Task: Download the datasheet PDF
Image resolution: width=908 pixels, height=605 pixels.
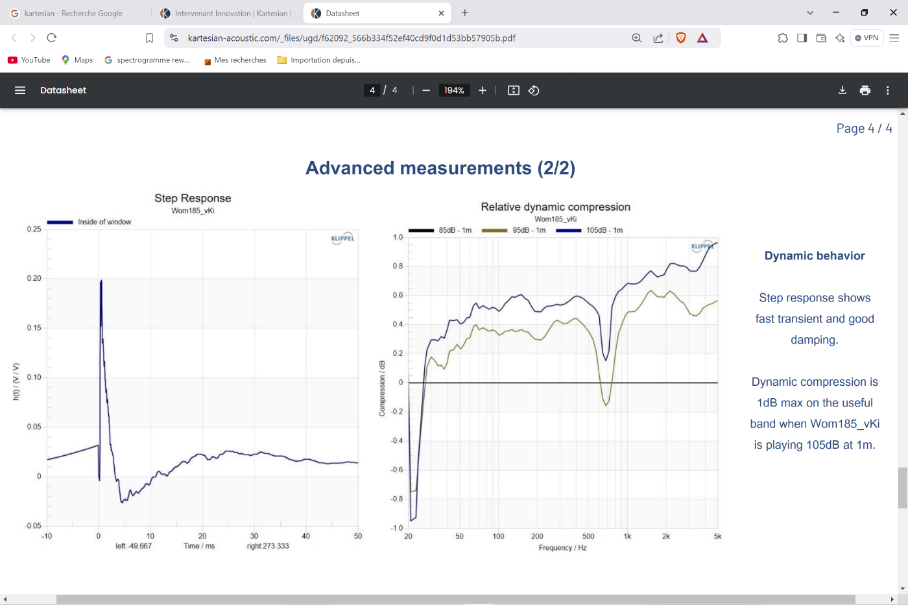Action: pyautogui.click(x=842, y=90)
